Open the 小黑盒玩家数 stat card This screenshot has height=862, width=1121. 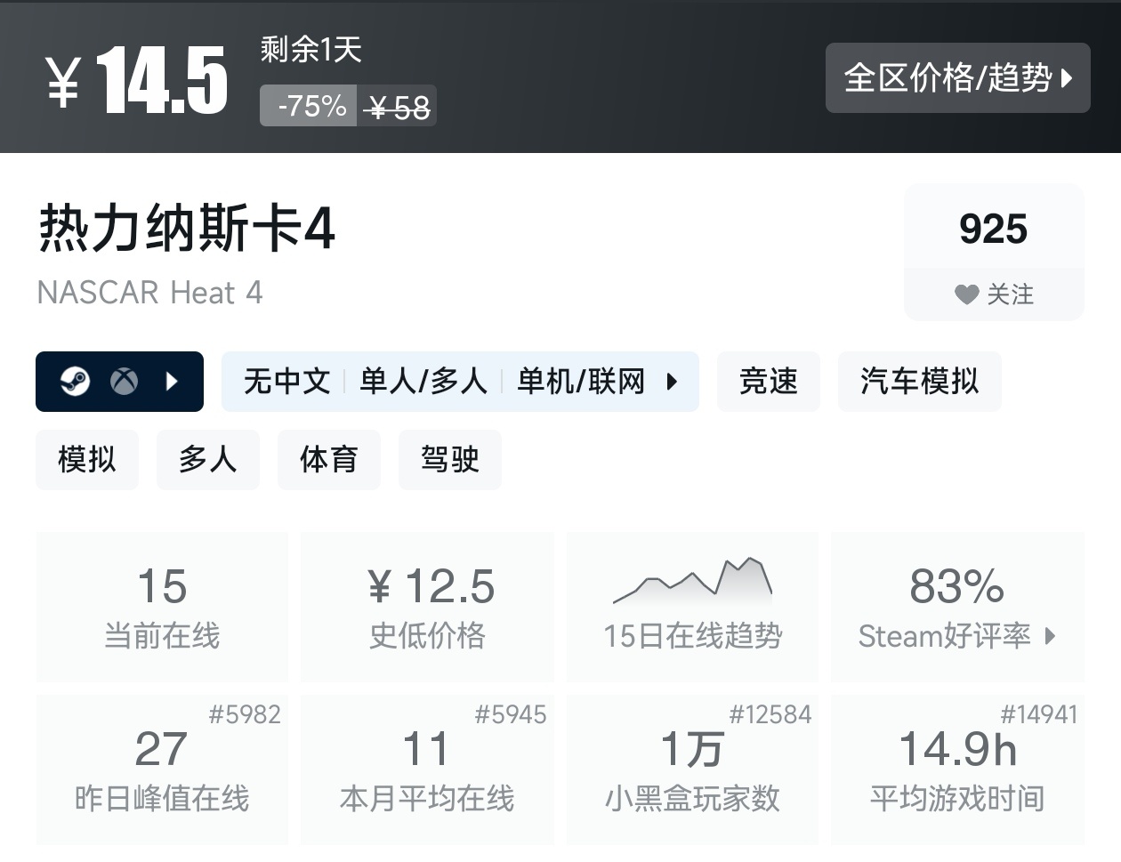pyautogui.click(x=692, y=770)
